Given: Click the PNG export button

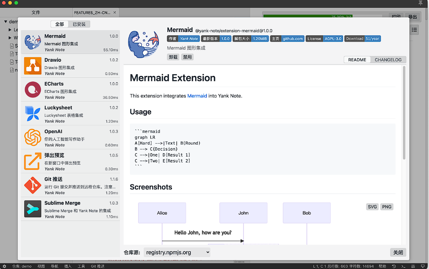Looking at the screenshot, I should click(x=386, y=207).
